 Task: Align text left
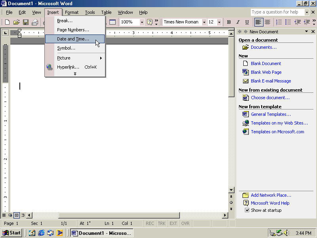[258, 22]
